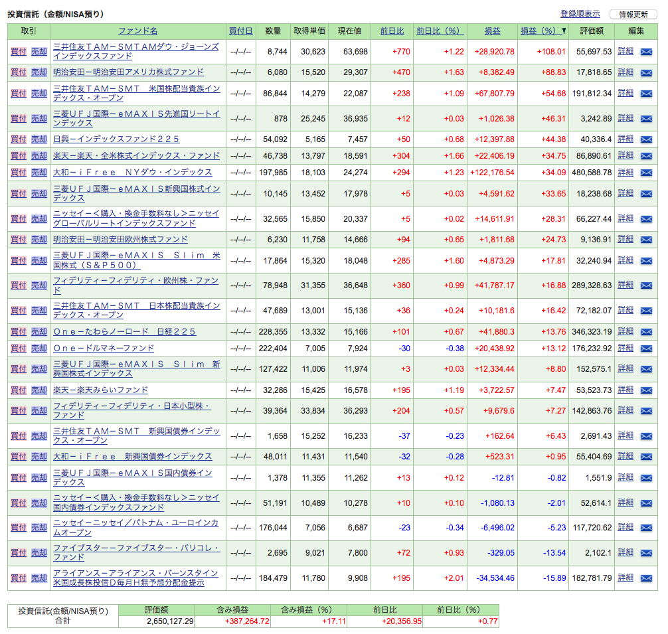Click envelope icon in eMAXIS Slim 新興国株式 row
This screenshot has width=668, height=634.
[x=646, y=369]
